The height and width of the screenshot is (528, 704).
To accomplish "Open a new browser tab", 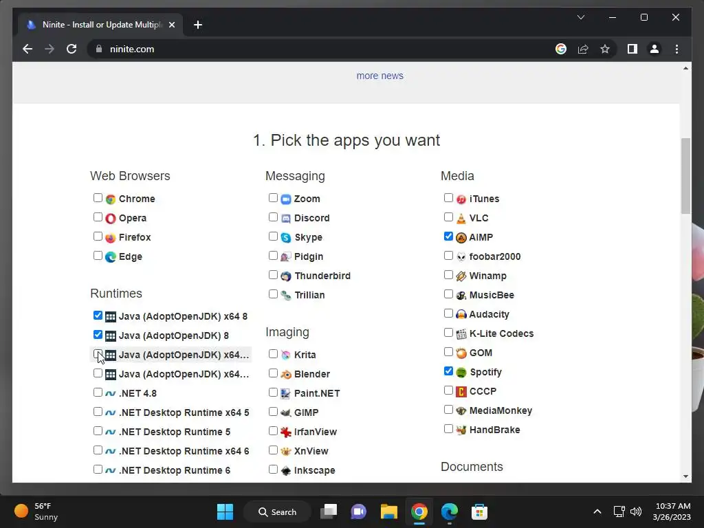I will 198,25.
